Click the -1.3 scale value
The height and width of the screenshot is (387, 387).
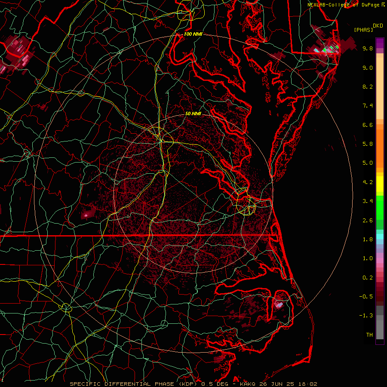[x=366, y=316]
